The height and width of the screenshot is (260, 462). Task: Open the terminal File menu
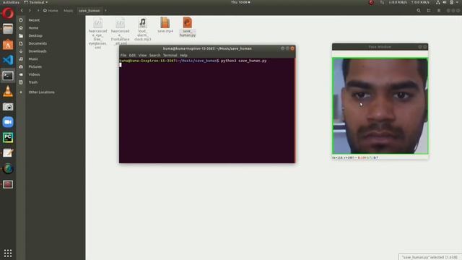[x=123, y=55]
